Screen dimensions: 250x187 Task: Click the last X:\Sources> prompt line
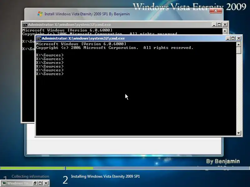50,74
